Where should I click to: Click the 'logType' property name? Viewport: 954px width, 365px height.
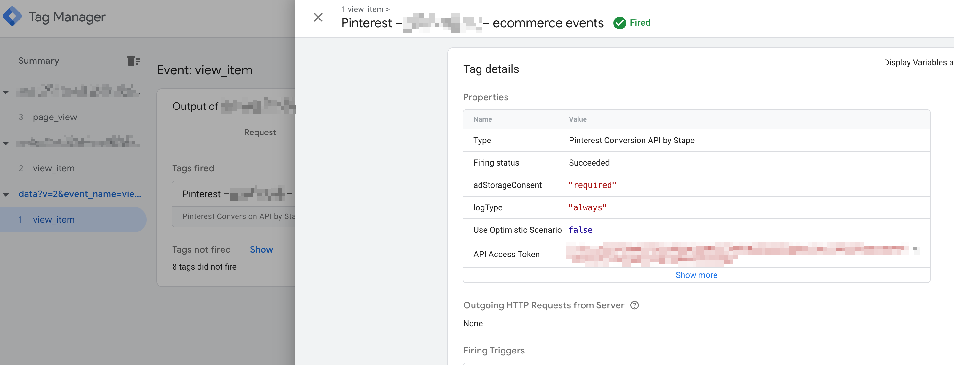pos(488,207)
